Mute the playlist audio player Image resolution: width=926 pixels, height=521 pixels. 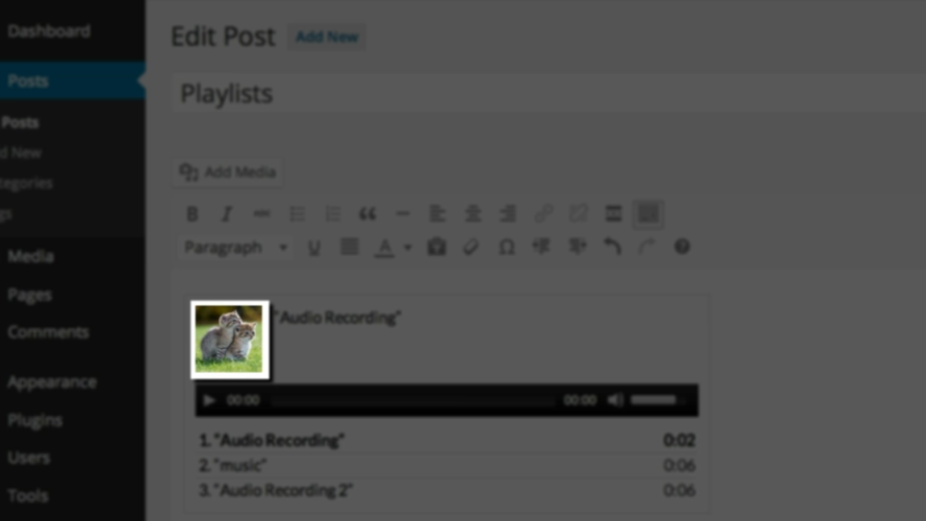click(615, 400)
